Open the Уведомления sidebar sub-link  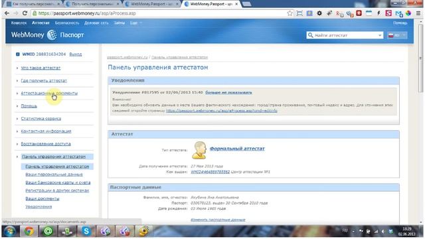[39, 206]
